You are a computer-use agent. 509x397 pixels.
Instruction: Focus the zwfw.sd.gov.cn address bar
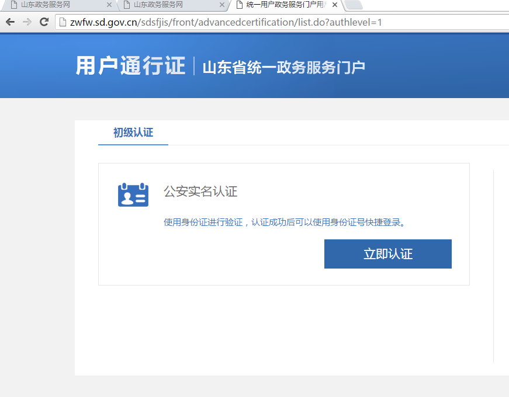pos(234,22)
